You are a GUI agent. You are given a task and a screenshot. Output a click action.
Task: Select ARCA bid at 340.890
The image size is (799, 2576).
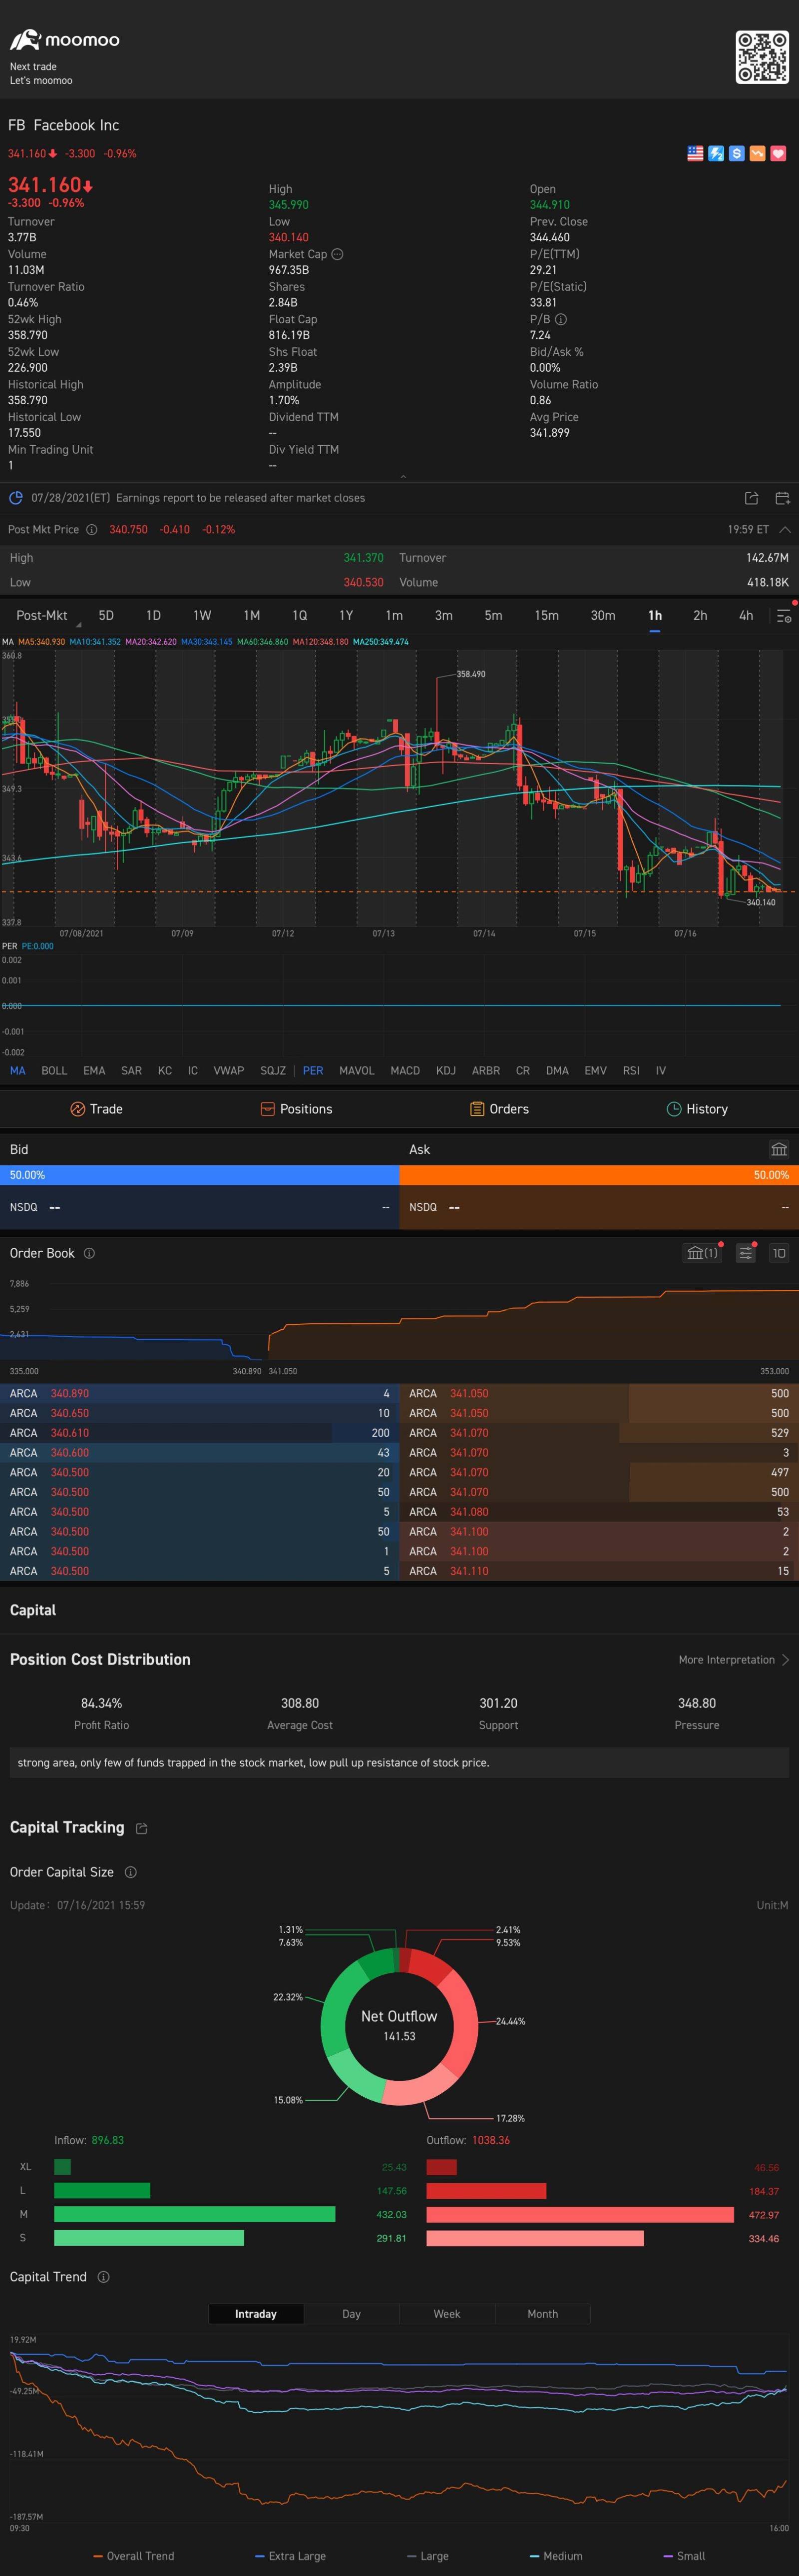tap(200, 1393)
